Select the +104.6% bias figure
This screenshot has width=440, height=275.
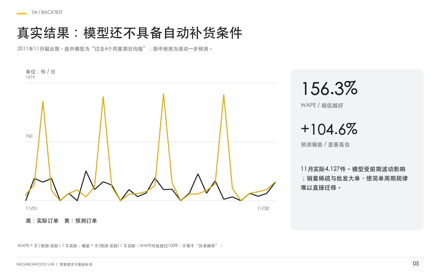coord(329,129)
